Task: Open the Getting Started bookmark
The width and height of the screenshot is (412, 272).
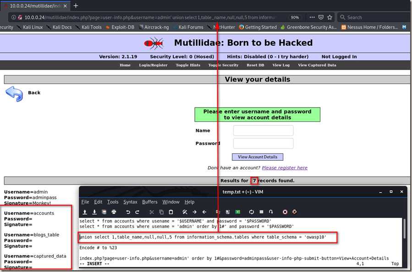Action: coord(258,27)
